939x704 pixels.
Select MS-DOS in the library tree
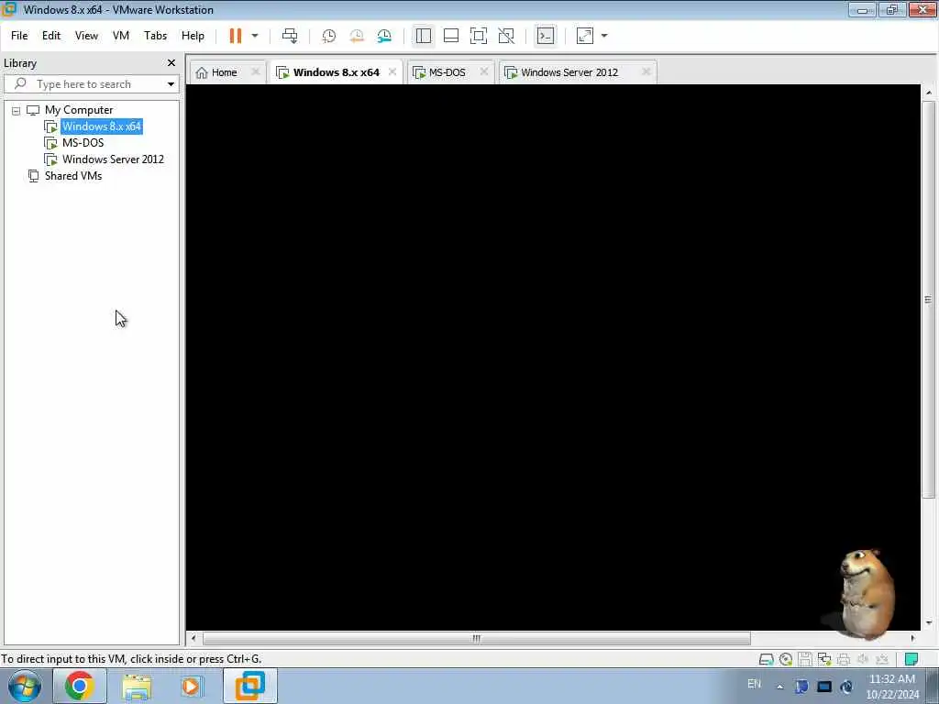pos(83,143)
